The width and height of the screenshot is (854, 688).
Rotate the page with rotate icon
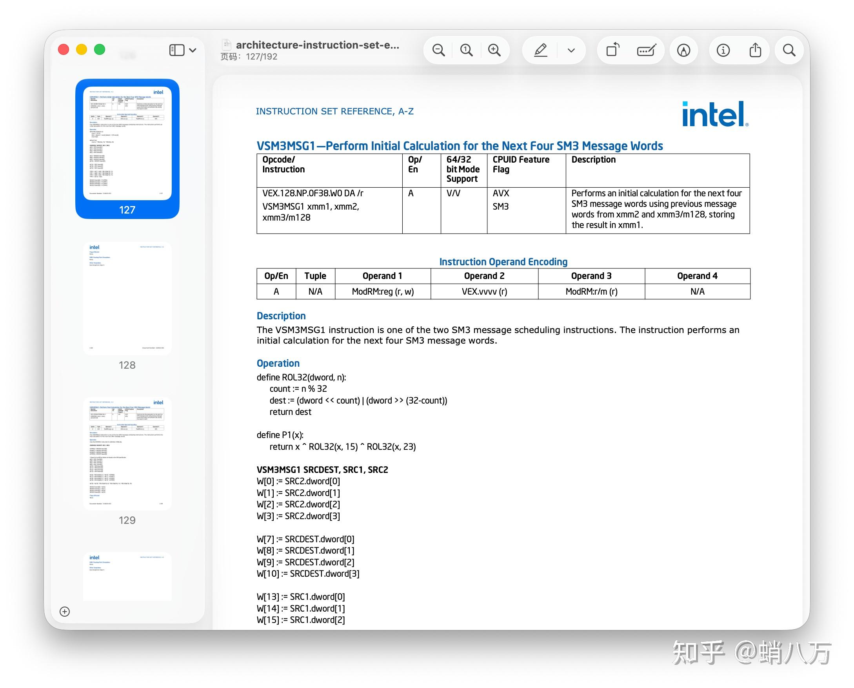click(x=612, y=50)
